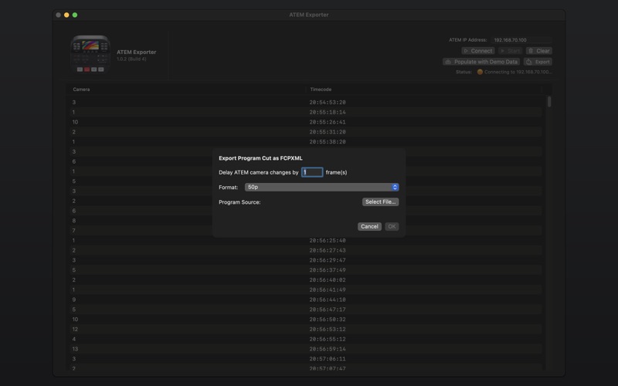Select timecode 20:56:44:10
The width and height of the screenshot is (618, 386).
click(x=327, y=300)
